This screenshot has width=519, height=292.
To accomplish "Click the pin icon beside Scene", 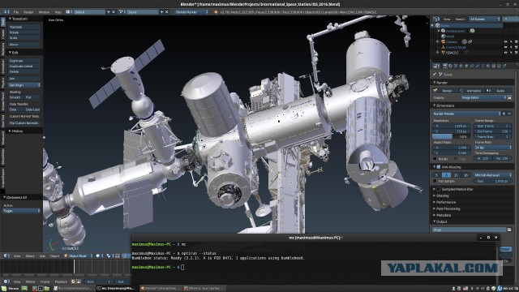I will pyautogui.click(x=435, y=74).
